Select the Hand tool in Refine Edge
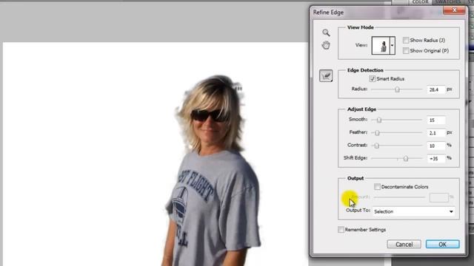474x266 pixels. 326,46
